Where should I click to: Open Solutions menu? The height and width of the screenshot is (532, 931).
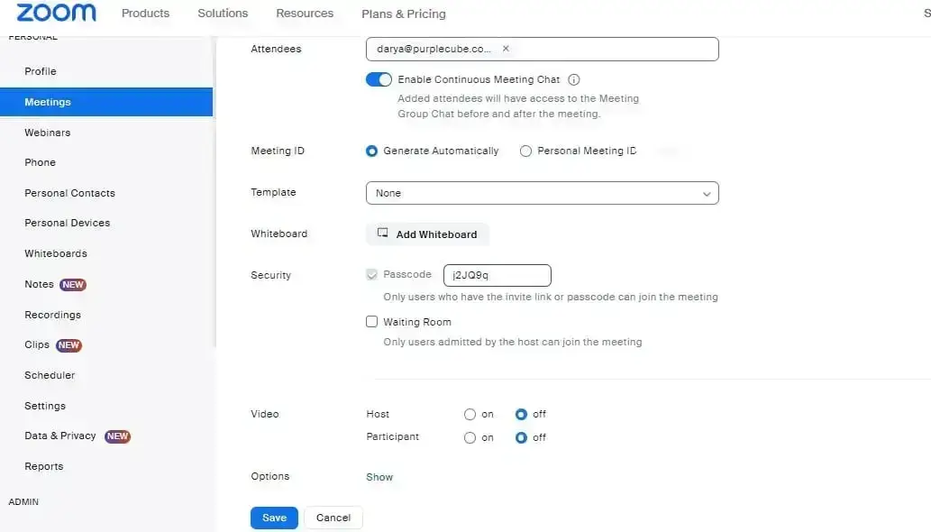tap(223, 13)
